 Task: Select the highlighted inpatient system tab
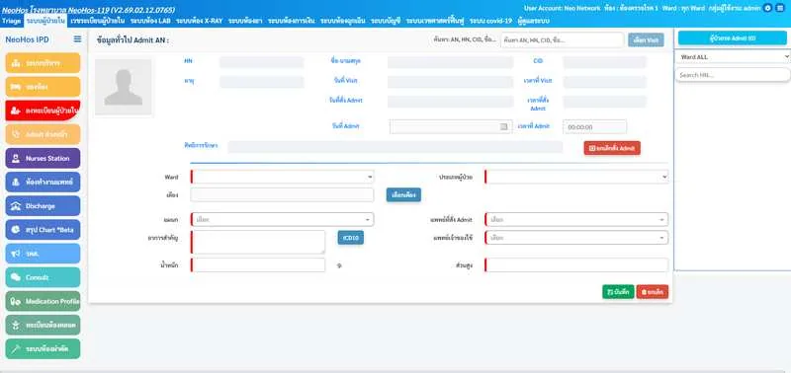point(45,21)
